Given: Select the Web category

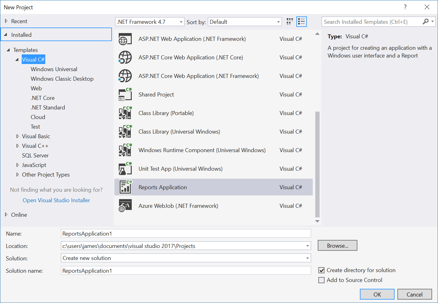Looking at the screenshot, I should click(36, 88).
